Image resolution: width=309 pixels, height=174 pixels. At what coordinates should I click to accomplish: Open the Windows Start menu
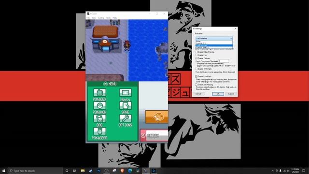[4, 171]
